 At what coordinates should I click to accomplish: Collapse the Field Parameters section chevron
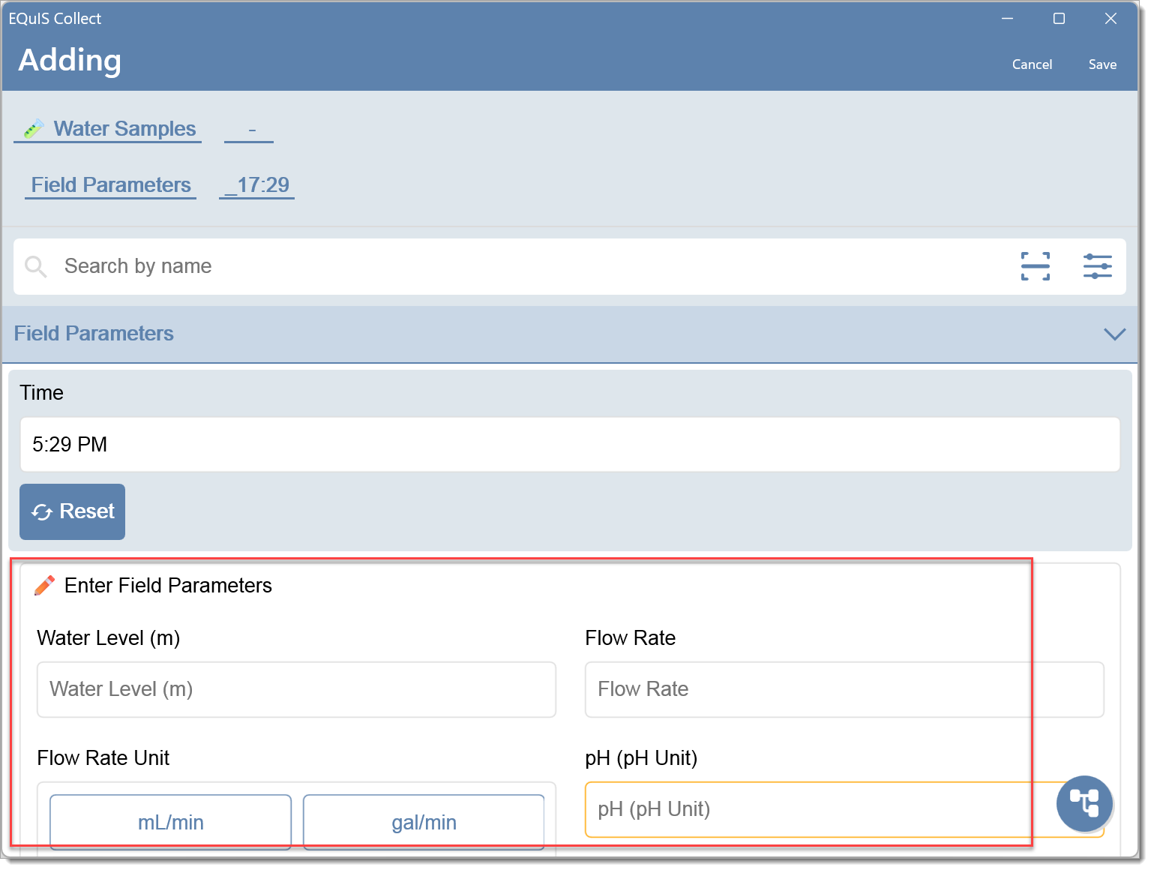click(1114, 334)
